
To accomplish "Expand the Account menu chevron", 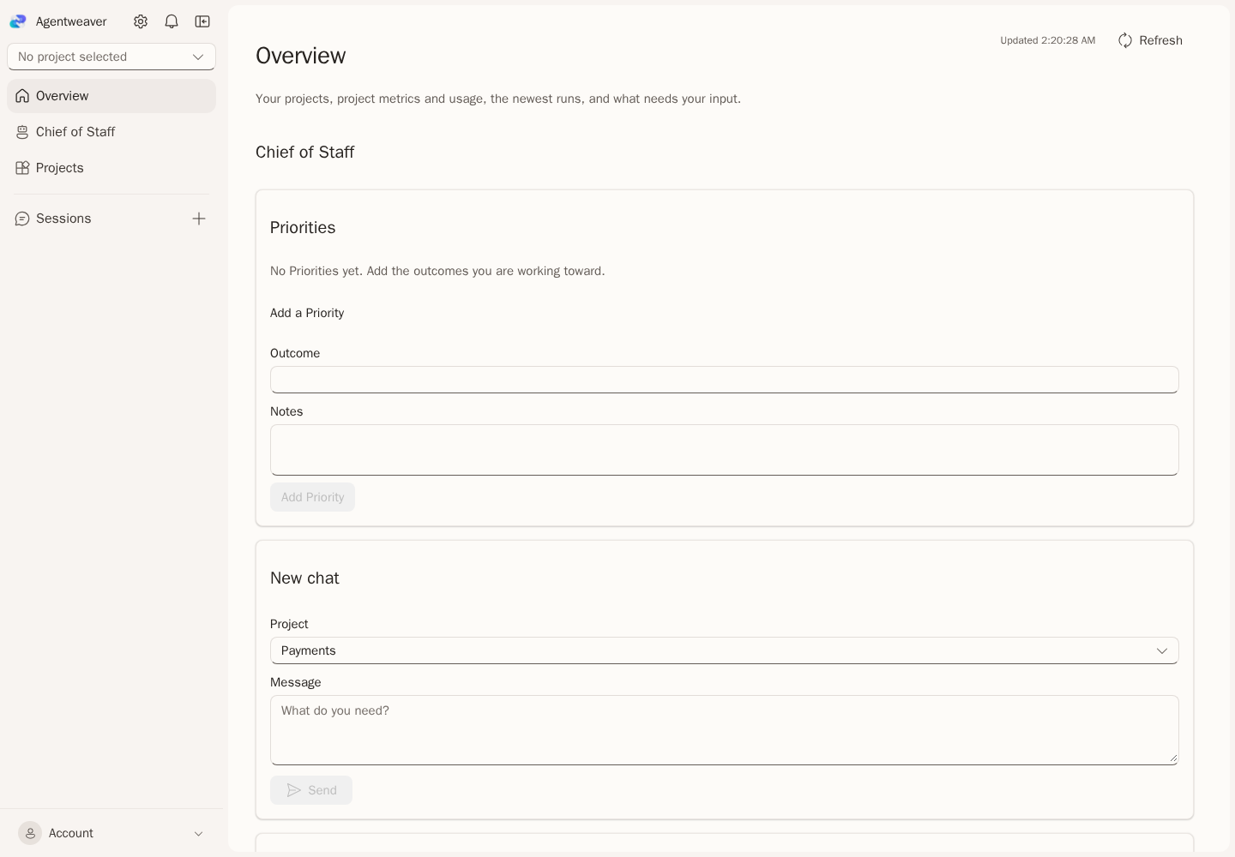I will [198, 833].
